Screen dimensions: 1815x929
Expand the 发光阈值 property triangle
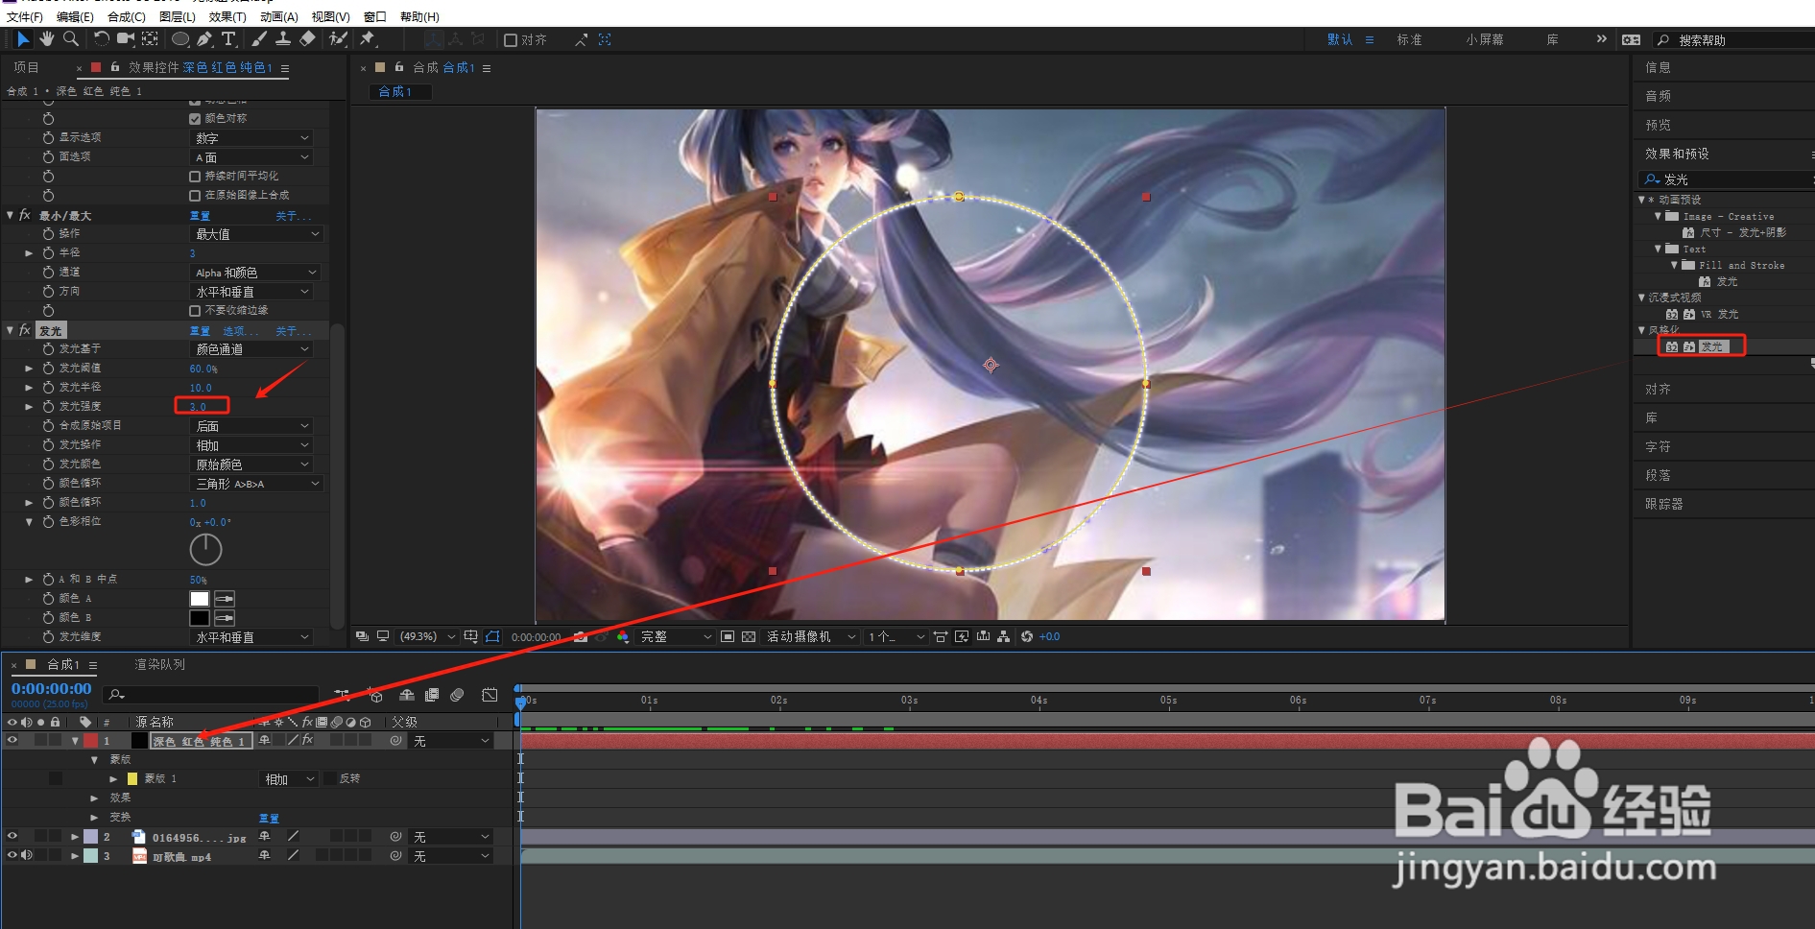29,368
